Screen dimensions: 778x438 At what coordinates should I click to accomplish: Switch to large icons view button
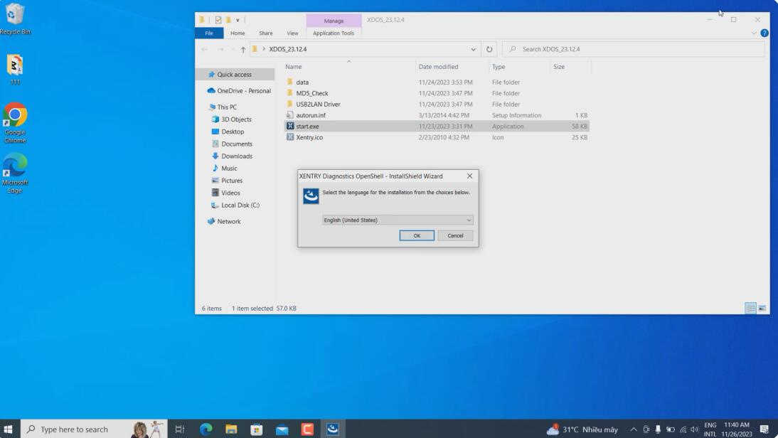point(762,309)
